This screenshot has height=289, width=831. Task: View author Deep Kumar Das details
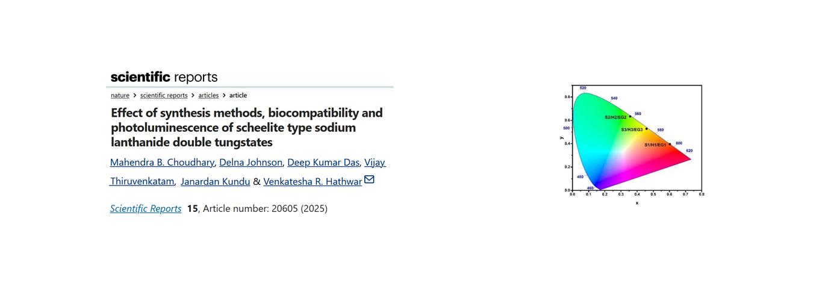tap(323, 163)
